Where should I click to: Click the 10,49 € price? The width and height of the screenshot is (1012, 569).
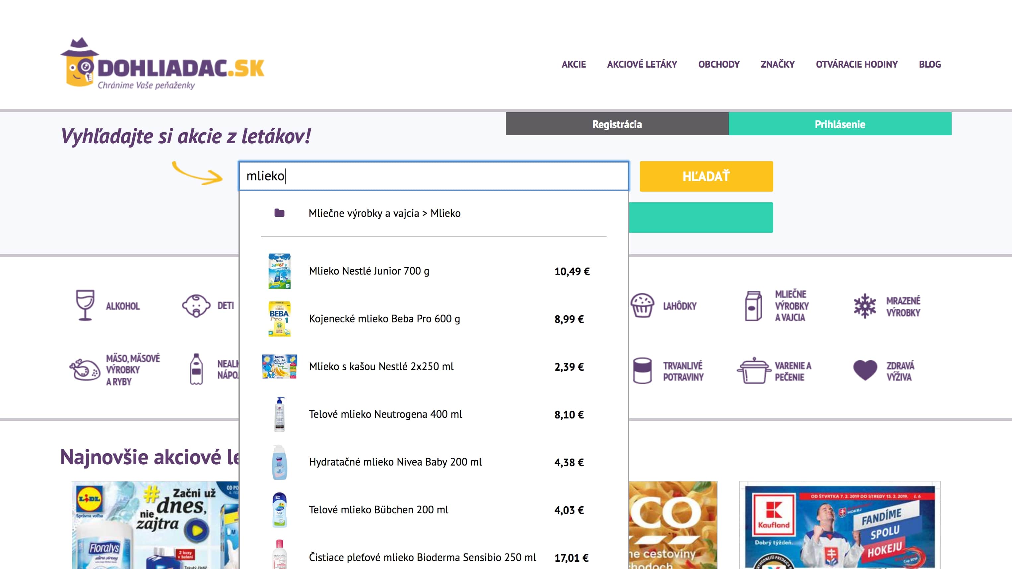[572, 271]
